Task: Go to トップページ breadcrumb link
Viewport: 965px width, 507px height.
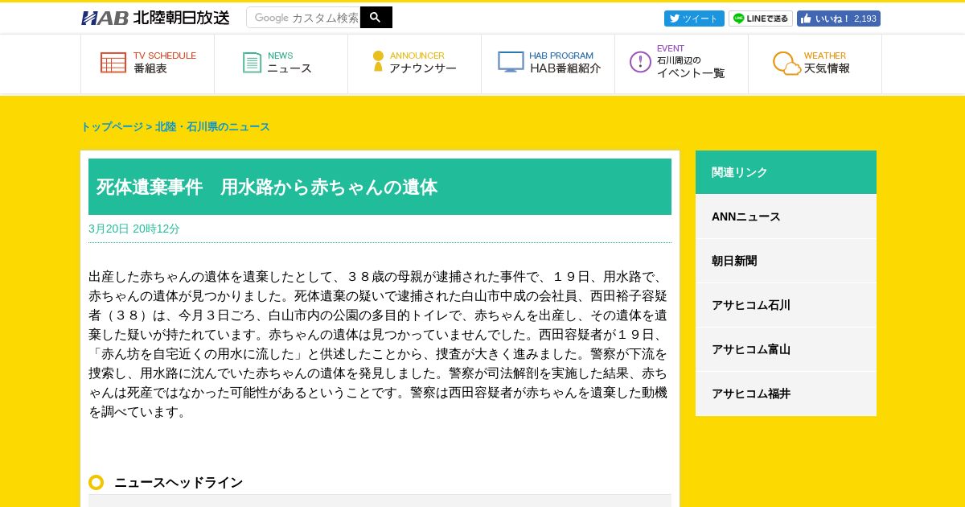Action: [x=111, y=126]
